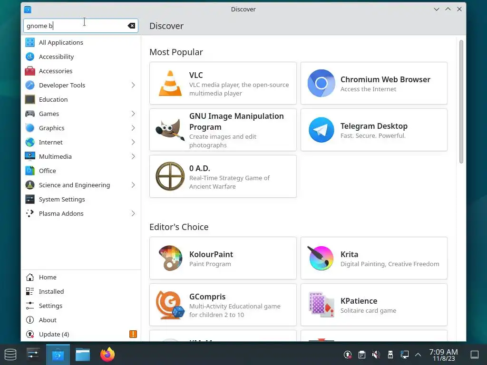The width and height of the screenshot is (487, 365).
Task: Click the Discover window titlebar app icon
Action: tap(28, 10)
